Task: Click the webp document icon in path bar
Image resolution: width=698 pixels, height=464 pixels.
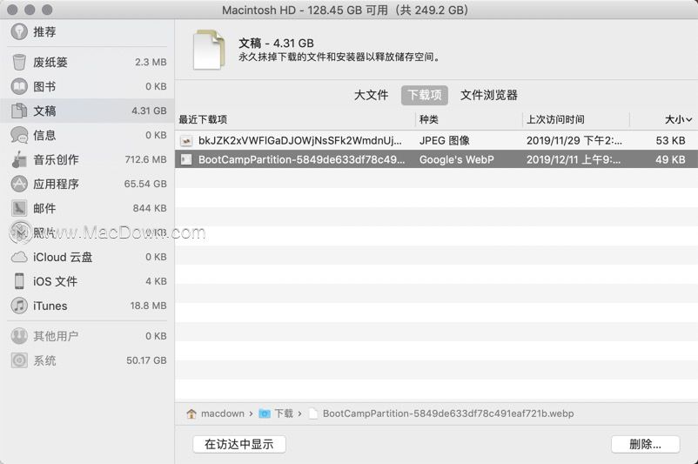Action: 313,414
